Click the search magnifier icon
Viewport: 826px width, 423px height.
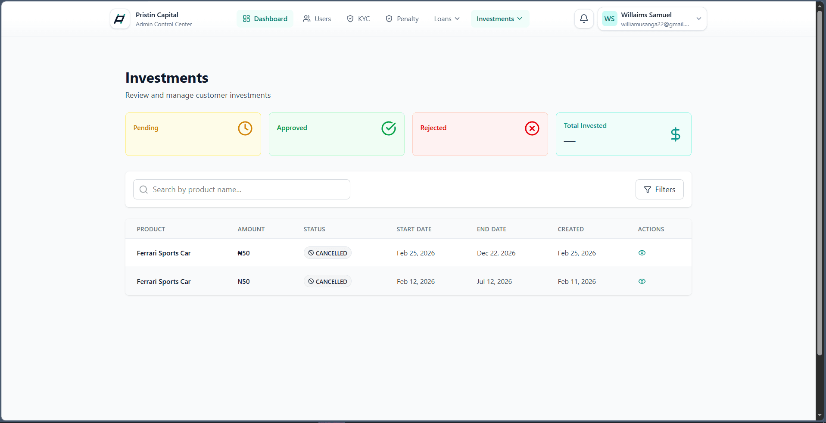pos(144,190)
